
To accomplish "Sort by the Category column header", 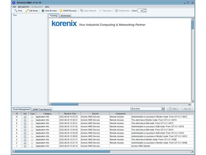I will [47, 113].
